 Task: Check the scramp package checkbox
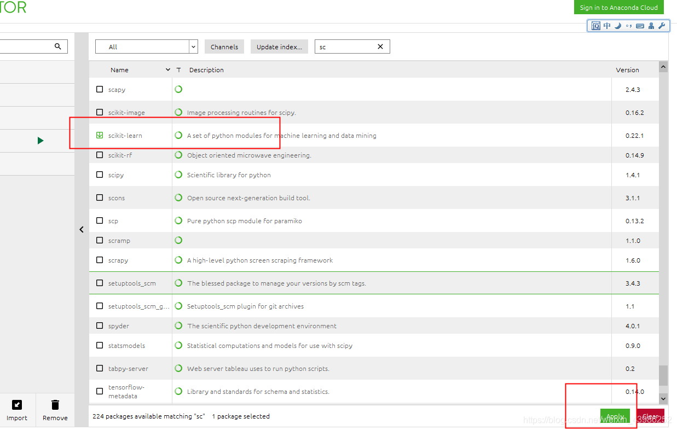pos(100,240)
